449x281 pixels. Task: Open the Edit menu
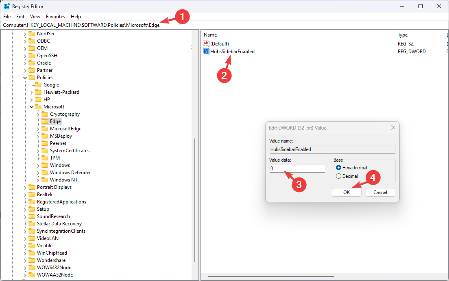tap(20, 17)
